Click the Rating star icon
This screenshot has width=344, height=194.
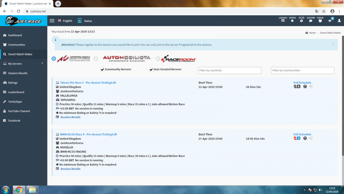[x=292, y=21]
